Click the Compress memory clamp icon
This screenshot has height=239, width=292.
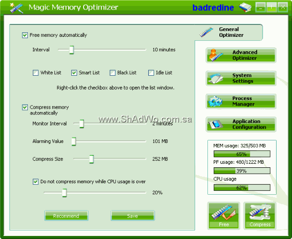point(260,213)
